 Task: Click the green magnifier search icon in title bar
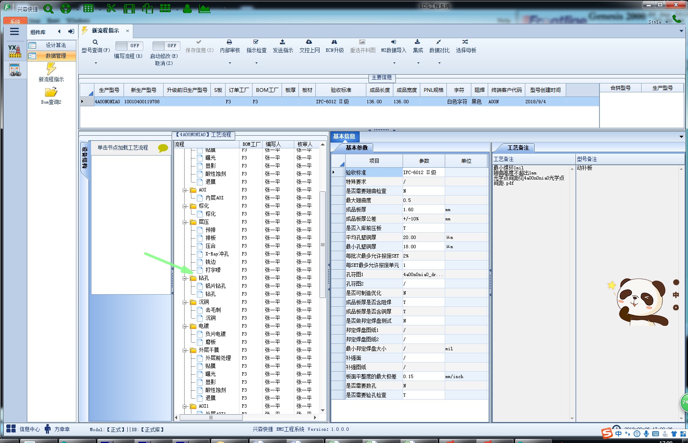tap(48, 8)
